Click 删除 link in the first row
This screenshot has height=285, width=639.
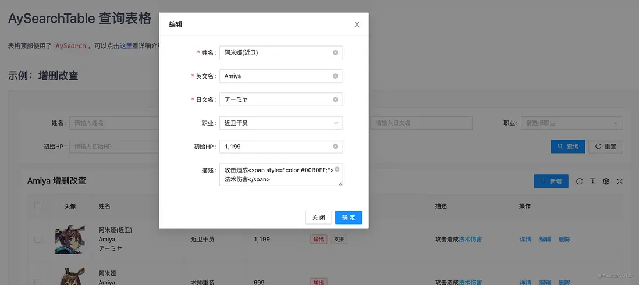click(565, 240)
